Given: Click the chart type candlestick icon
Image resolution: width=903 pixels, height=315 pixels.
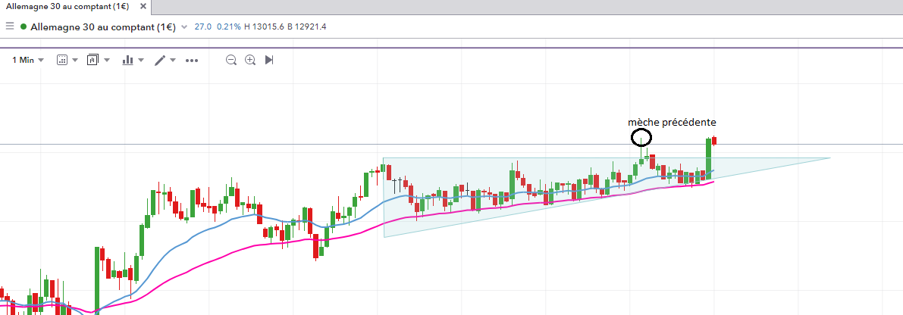Looking at the screenshot, I should 93,60.
